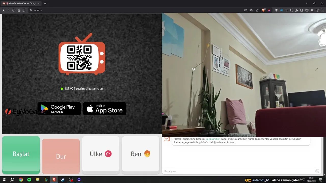Go to the browser home page
Screen dimensions: 326x183
pos(19,10)
